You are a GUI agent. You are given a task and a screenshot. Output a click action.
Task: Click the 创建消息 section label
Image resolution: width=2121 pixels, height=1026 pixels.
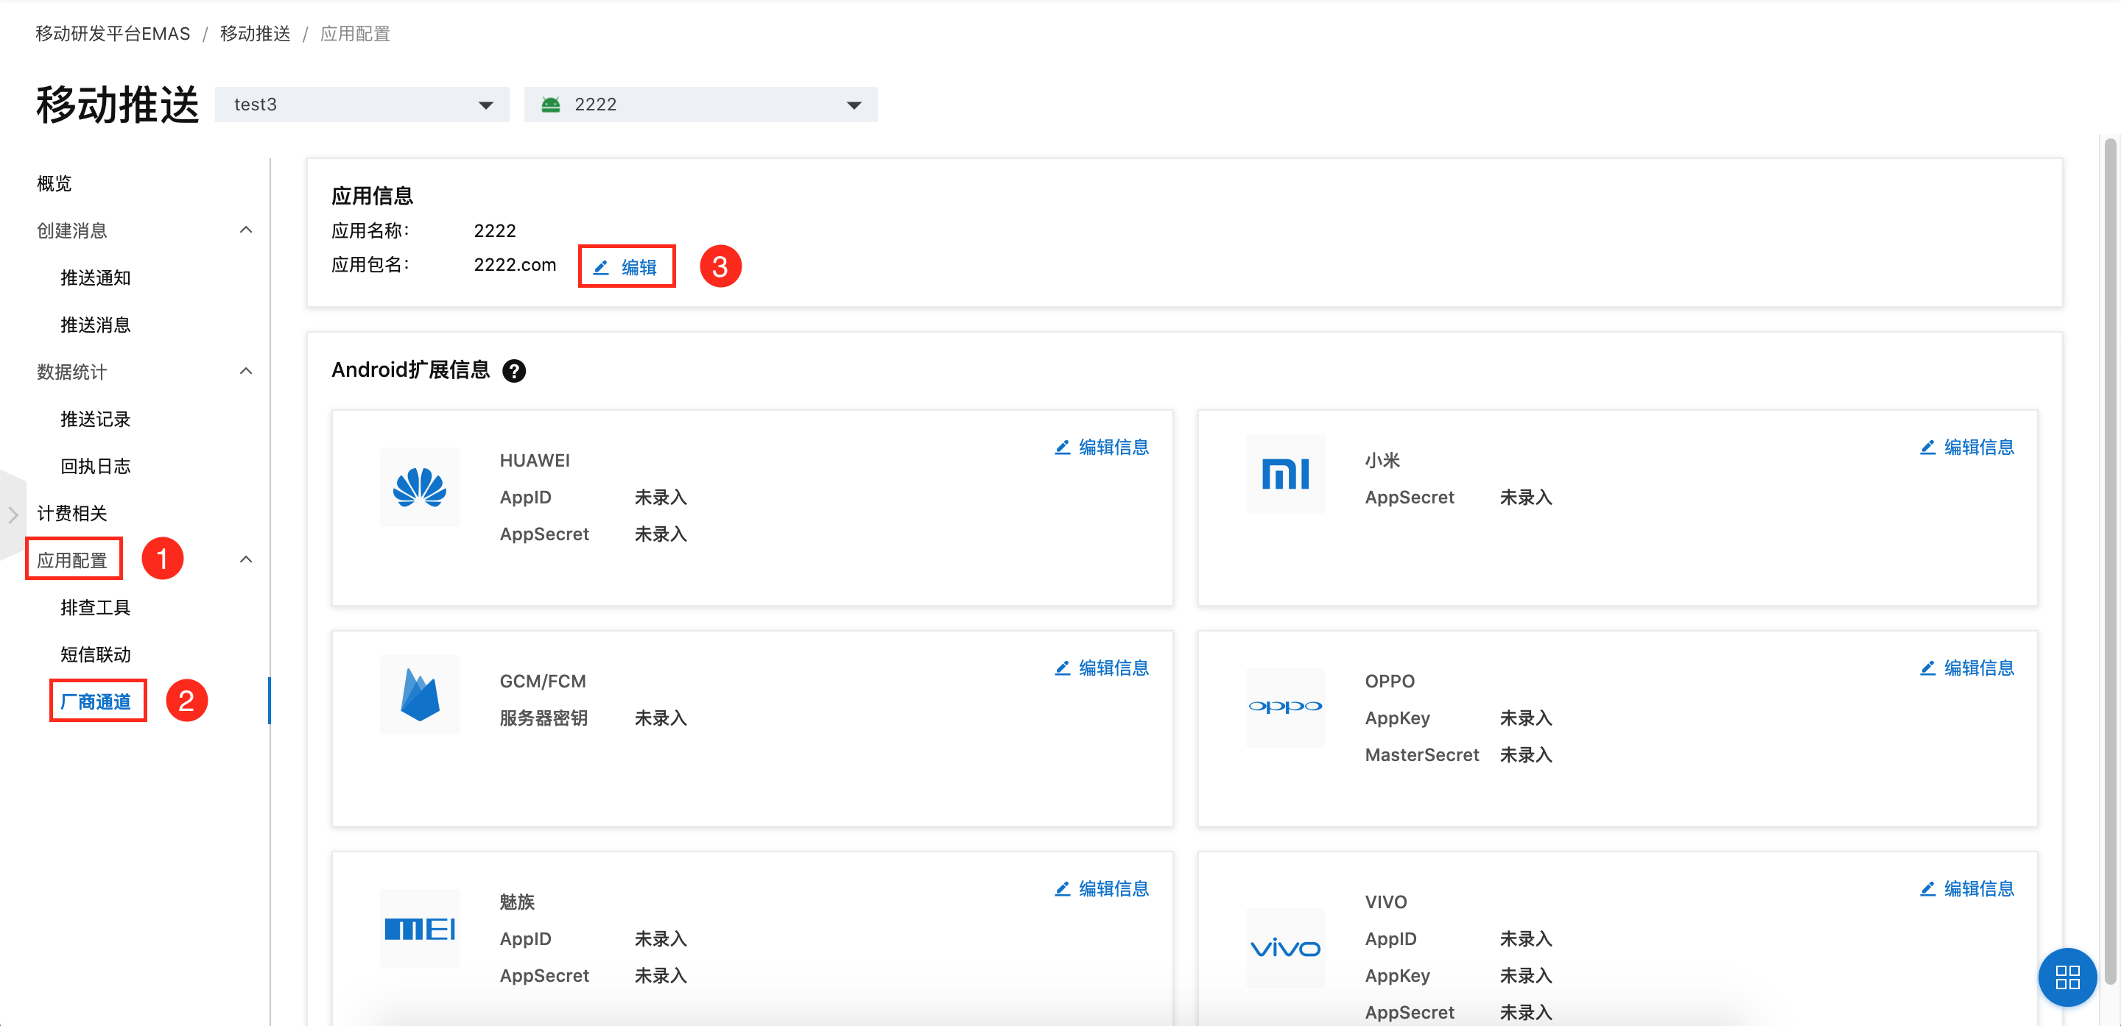pyautogui.click(x=72, y=230)
